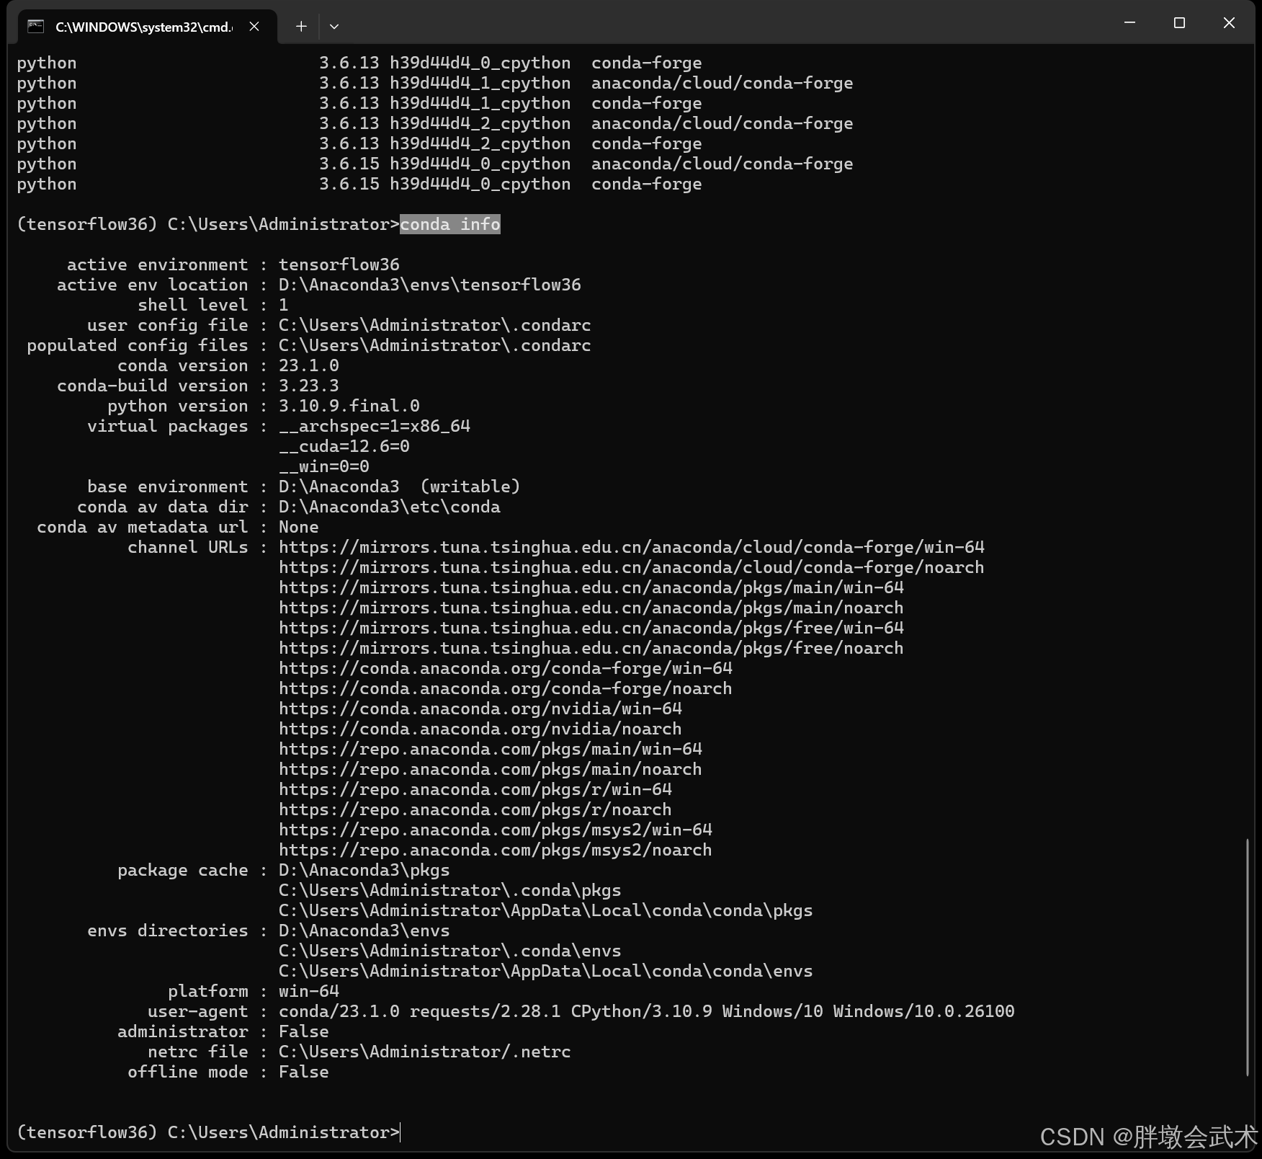The image size is (1262, 1159).
Task: Click conda version value 23.1.0
Action: [x=309, y=365]
